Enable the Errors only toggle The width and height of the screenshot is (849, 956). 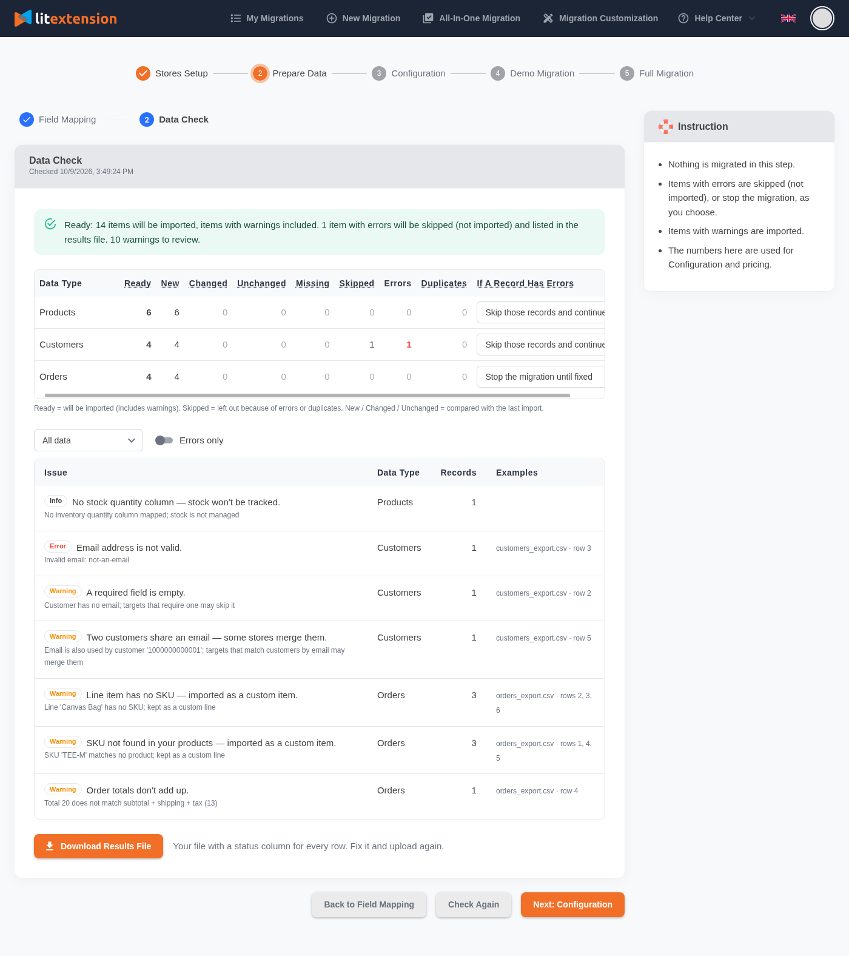coord(164,440)
